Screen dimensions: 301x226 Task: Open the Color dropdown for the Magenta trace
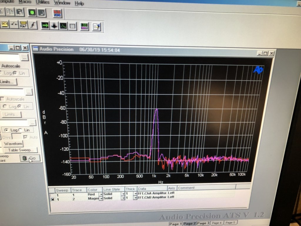pos(101,199)
